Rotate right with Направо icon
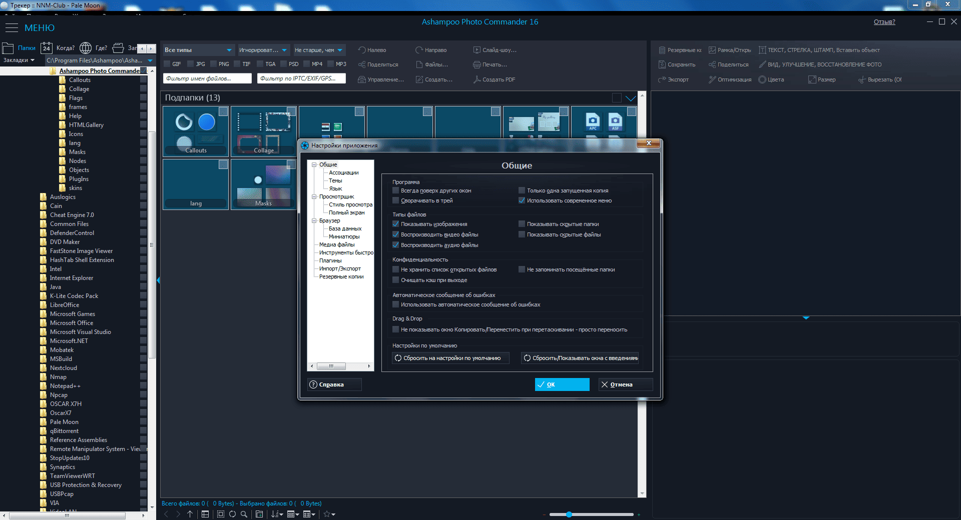This screenshot has height=520, width=961. click(419, 50)
